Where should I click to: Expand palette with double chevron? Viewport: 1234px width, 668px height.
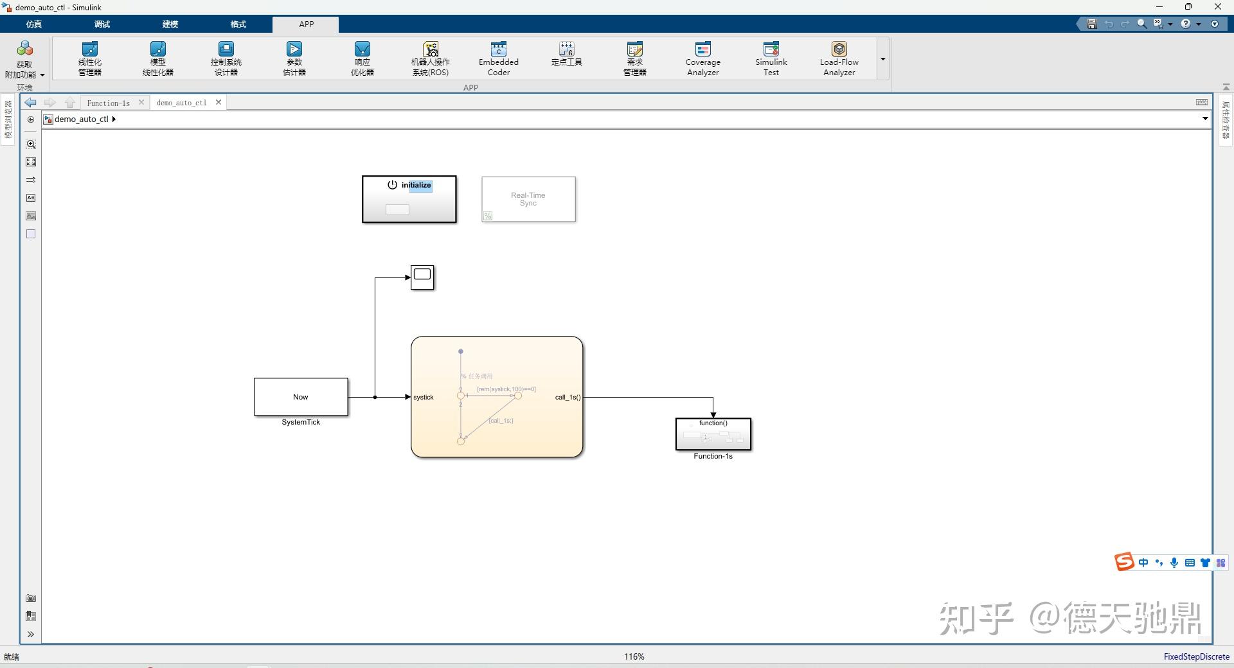31,635
